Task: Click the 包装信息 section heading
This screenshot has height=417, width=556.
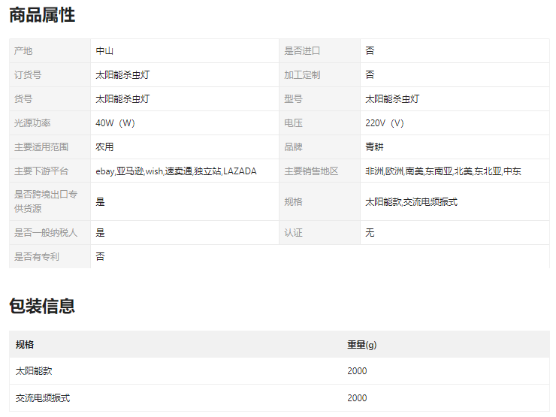Action: (42, 306)
